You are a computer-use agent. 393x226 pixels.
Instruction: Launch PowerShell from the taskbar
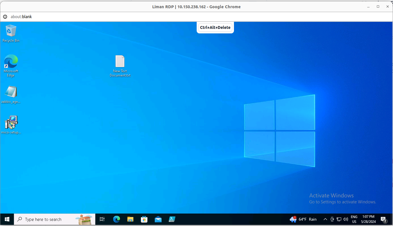coord(172,219)
